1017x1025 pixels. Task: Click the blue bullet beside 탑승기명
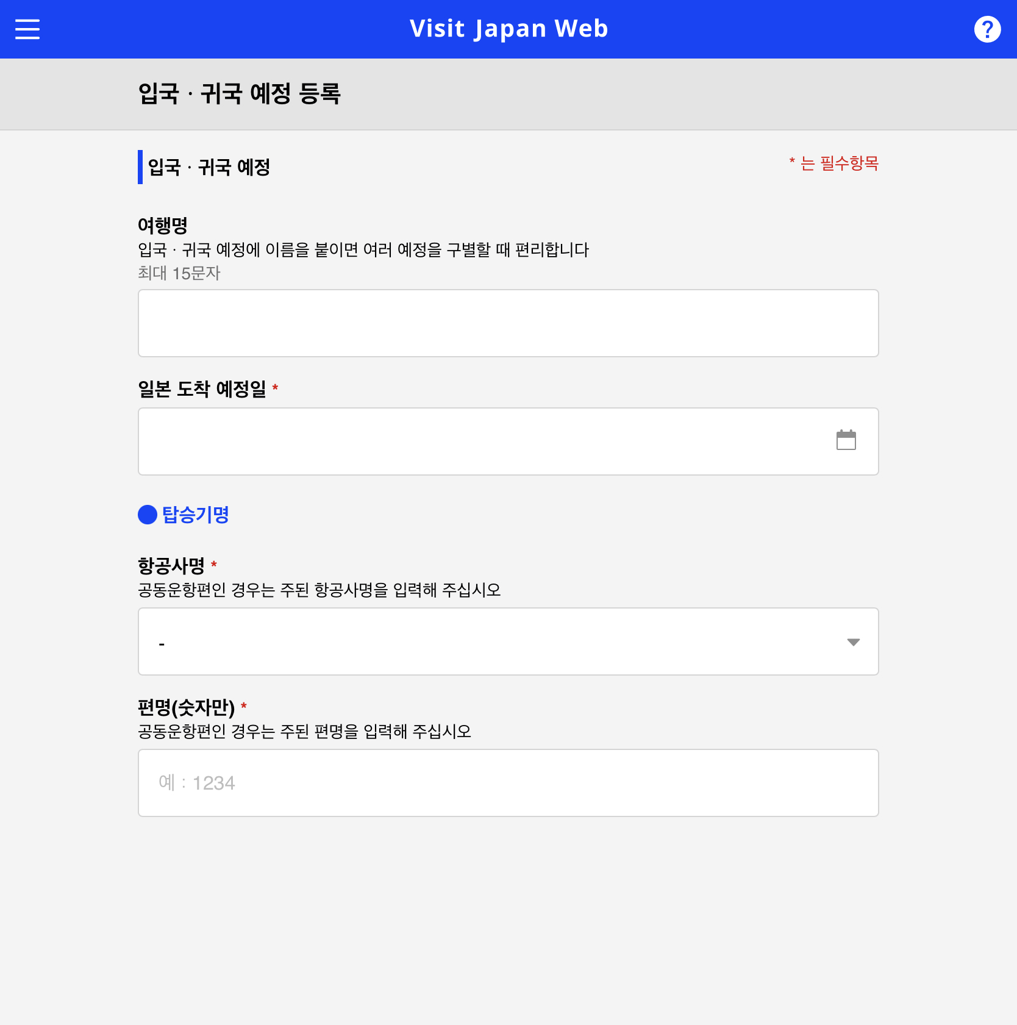pyautogui.click(x=146, y=515)
